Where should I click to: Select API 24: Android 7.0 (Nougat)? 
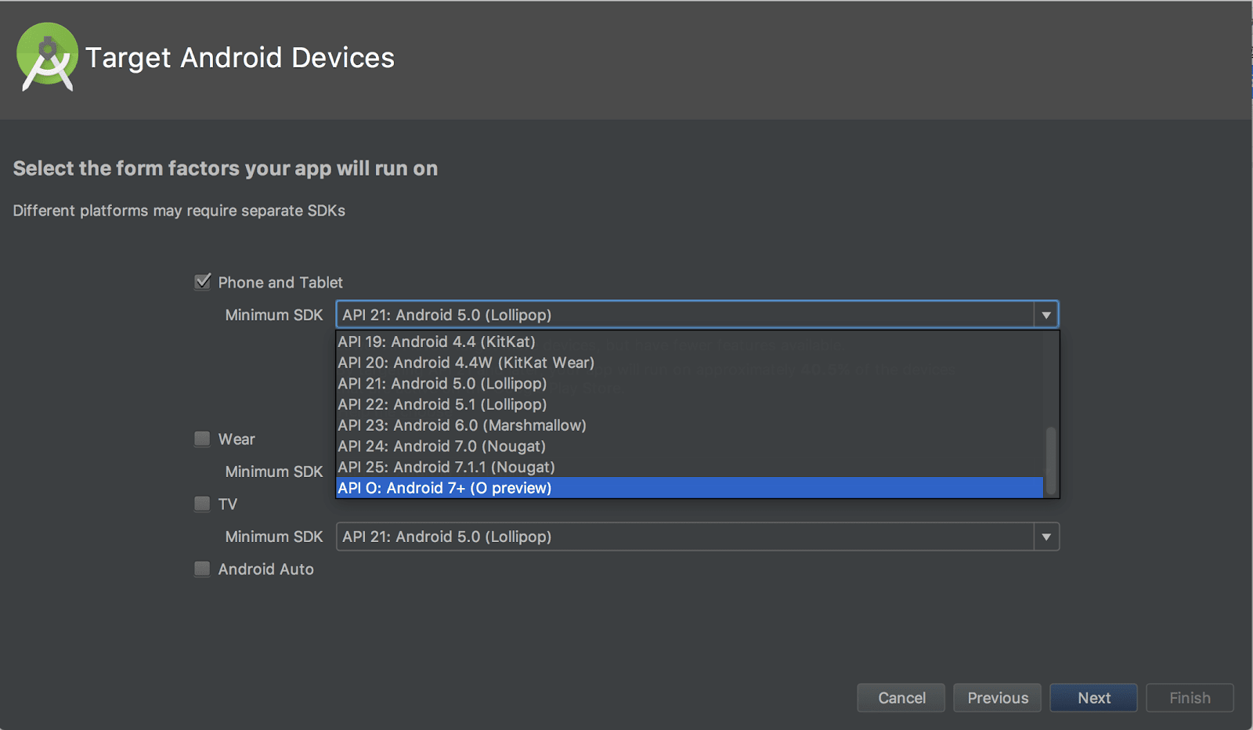click(442, 446)
